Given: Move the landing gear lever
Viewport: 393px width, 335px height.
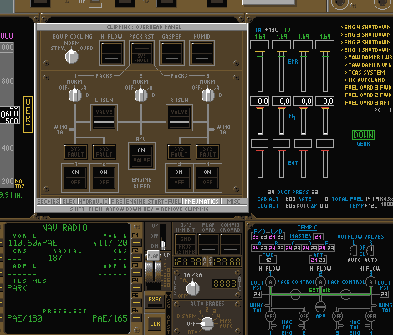Looking at the screenshot, I should (162, 245).
